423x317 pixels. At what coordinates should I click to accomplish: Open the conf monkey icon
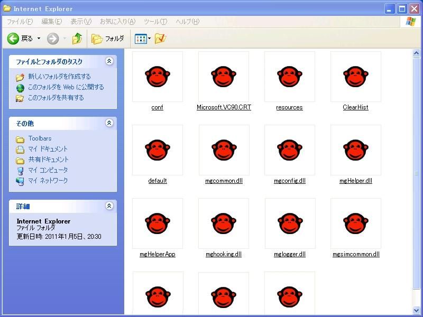click(x=157, y=77)
